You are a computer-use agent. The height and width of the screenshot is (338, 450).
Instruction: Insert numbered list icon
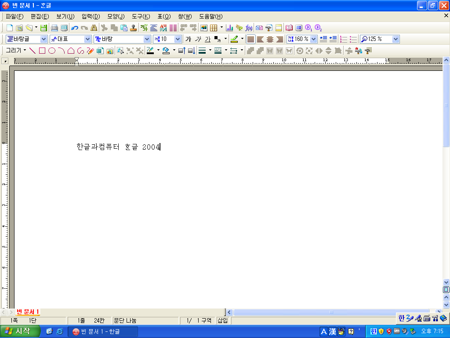tap(344, 39)
